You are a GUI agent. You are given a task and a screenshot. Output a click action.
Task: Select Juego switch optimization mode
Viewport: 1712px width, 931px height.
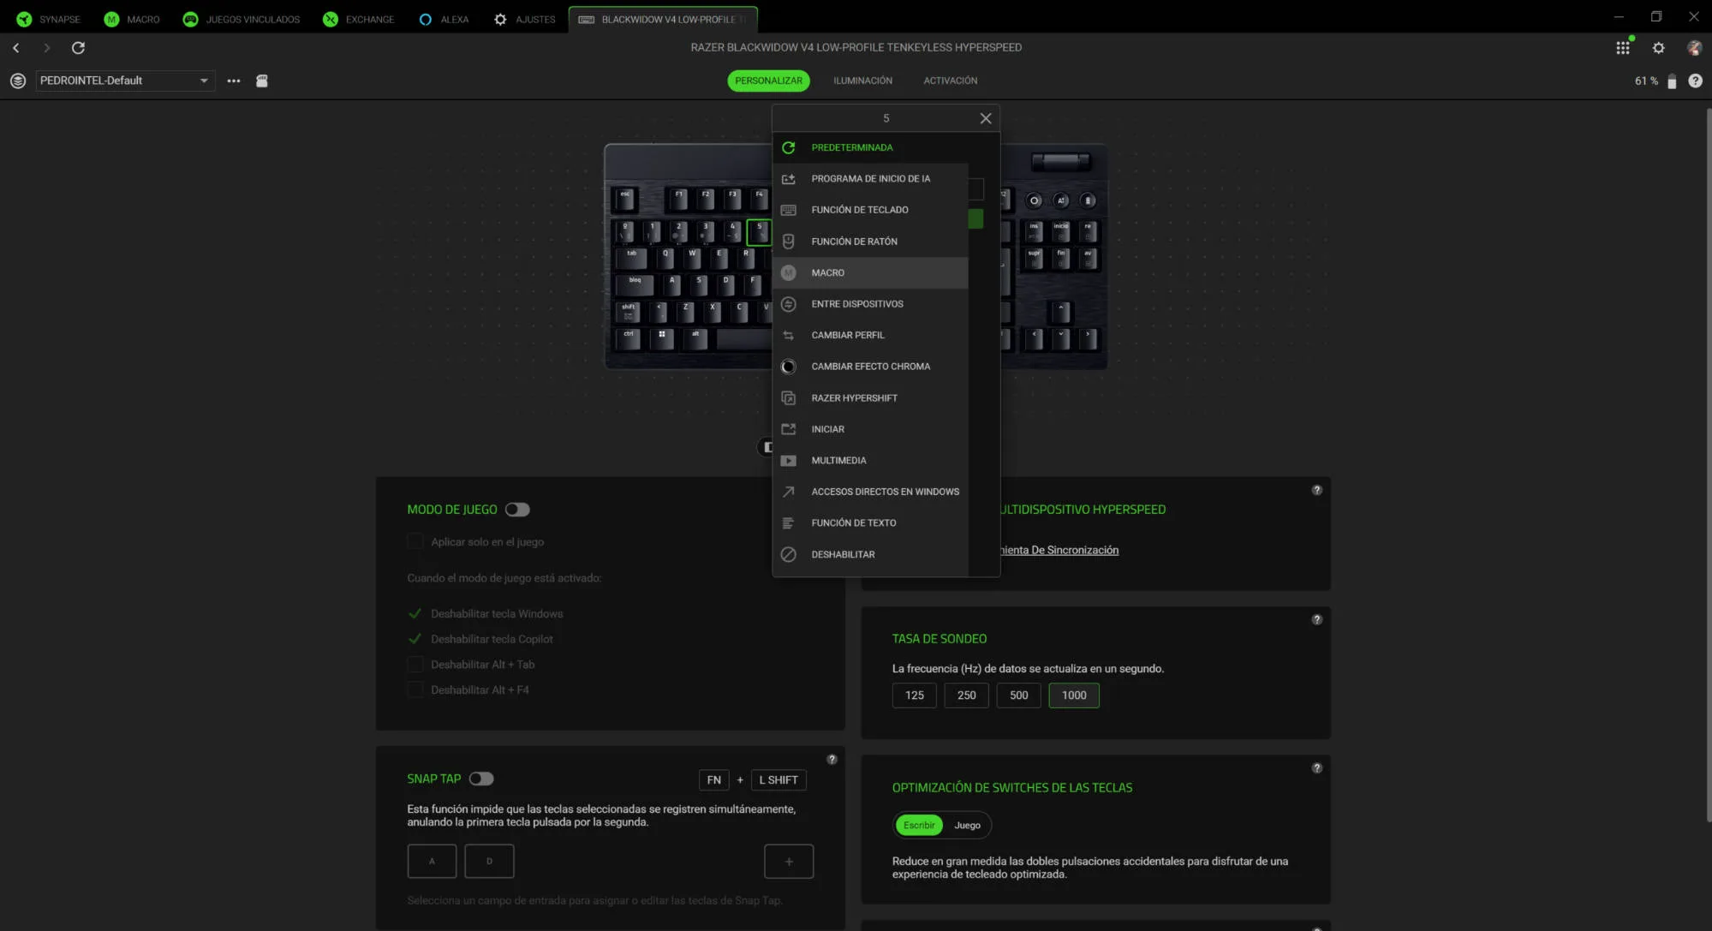coord(967,825)
